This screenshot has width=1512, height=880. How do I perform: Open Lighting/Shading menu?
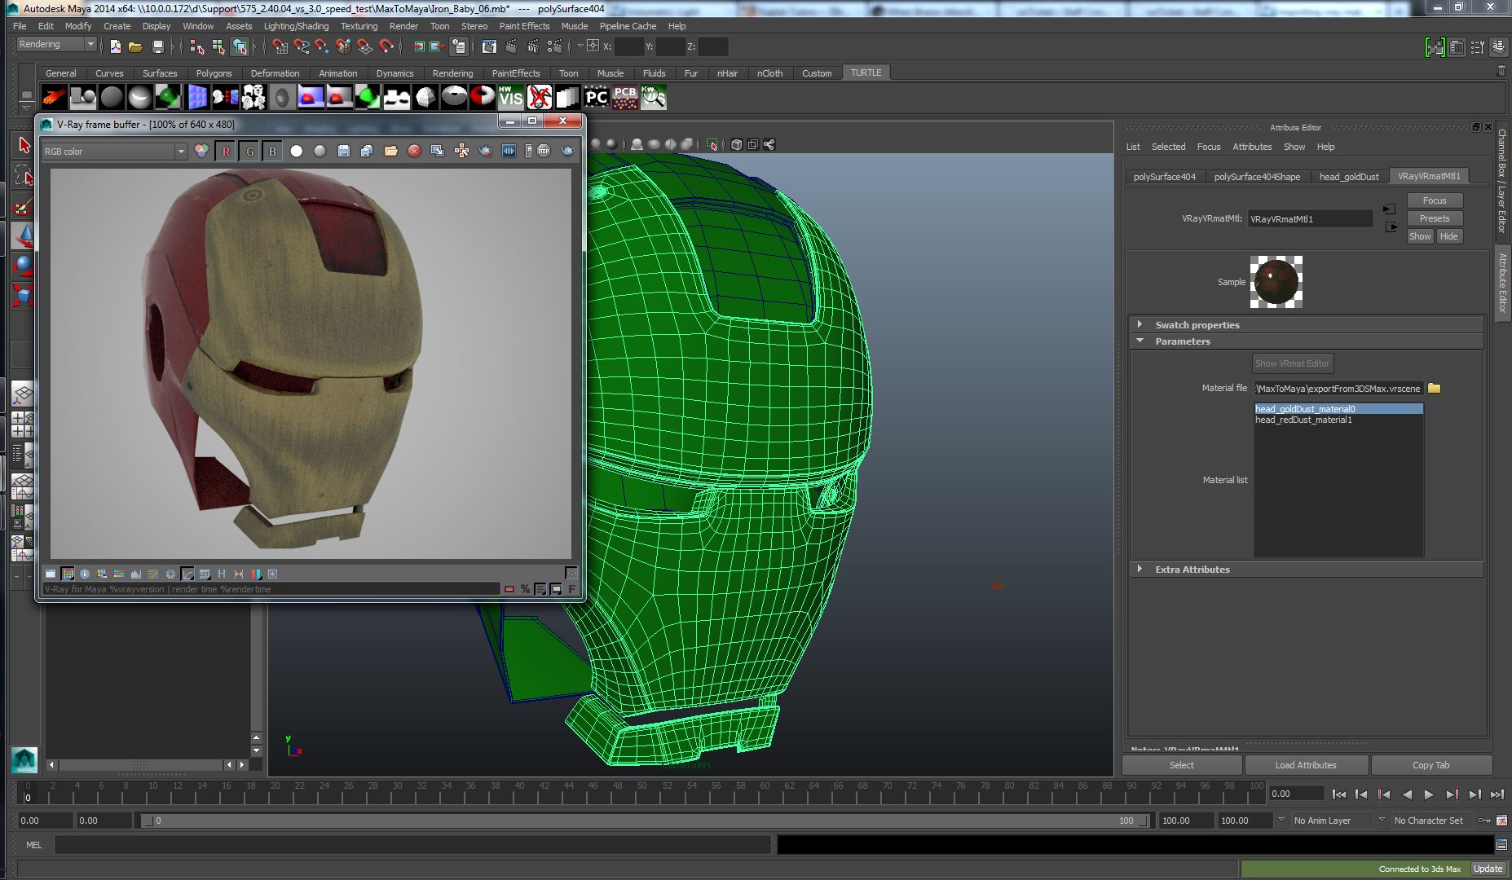point(296,26)
